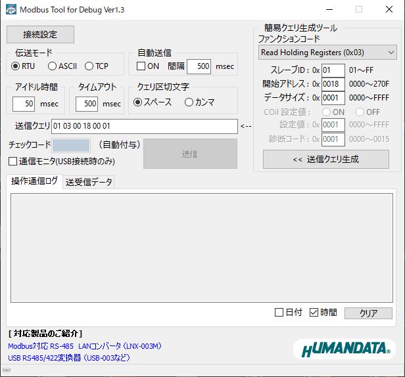Select RTU transmission mode

click(16, 66)
